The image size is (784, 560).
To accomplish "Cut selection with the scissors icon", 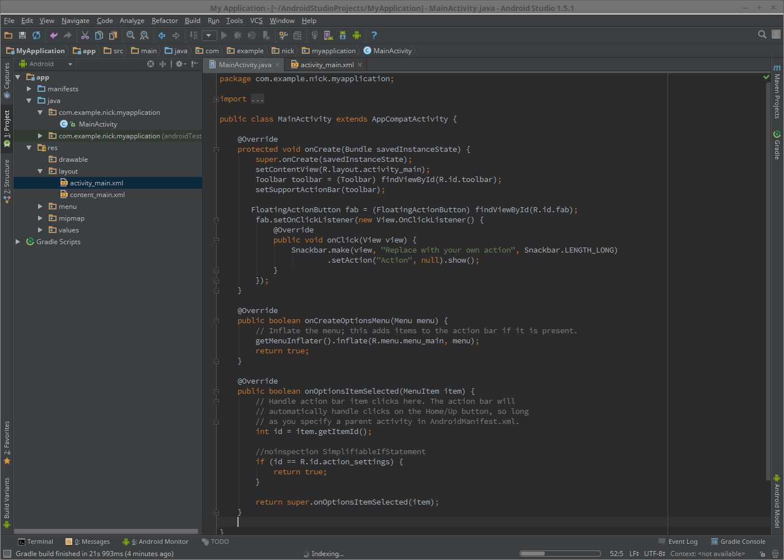I will pyautogui.click(x=85, y=35).
